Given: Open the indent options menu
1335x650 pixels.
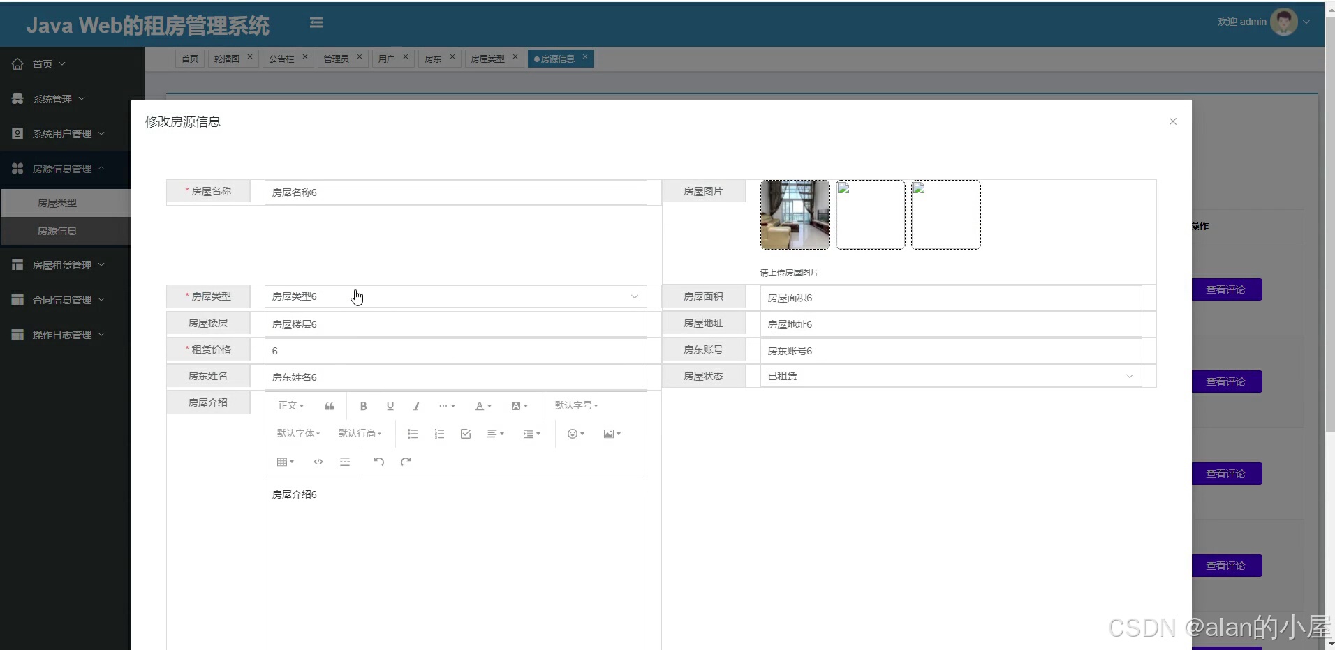Looking at the screenshot, I should [x=532, y=434].
